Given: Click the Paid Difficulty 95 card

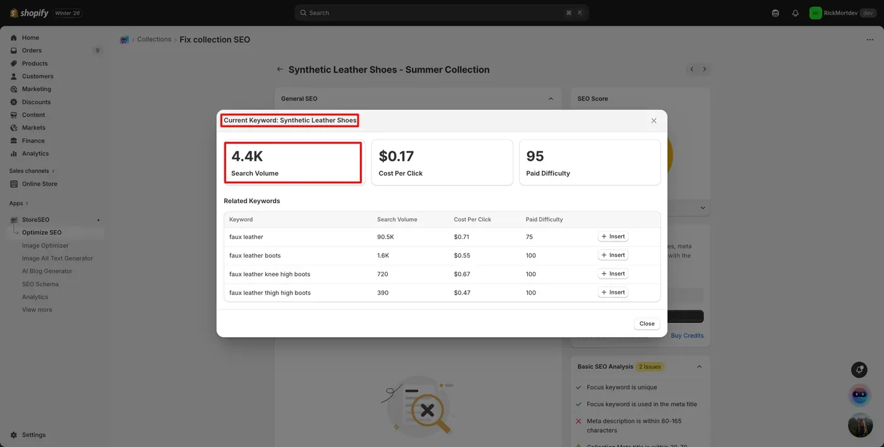Looking at the screenshot, I should pyautogui.click(x=590, y=163).
